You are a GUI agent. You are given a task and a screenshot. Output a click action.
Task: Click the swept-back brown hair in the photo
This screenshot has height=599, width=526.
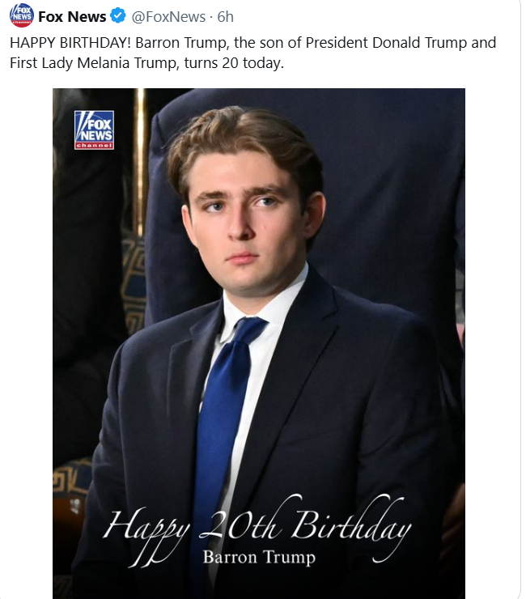(x=244, y=145)
